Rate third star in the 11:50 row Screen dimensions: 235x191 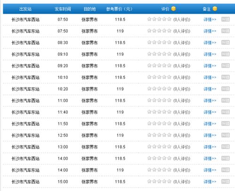coord(159,123)
